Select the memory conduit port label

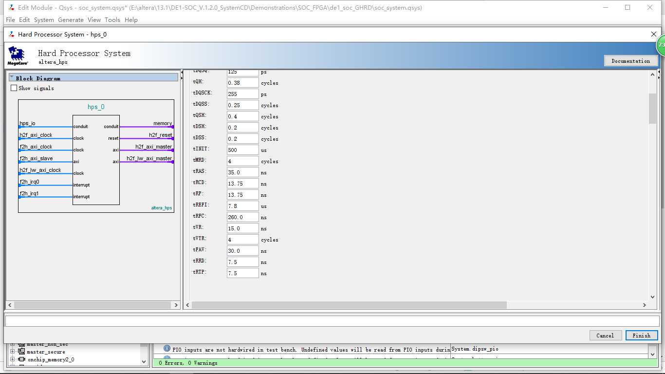coord(163,124)
